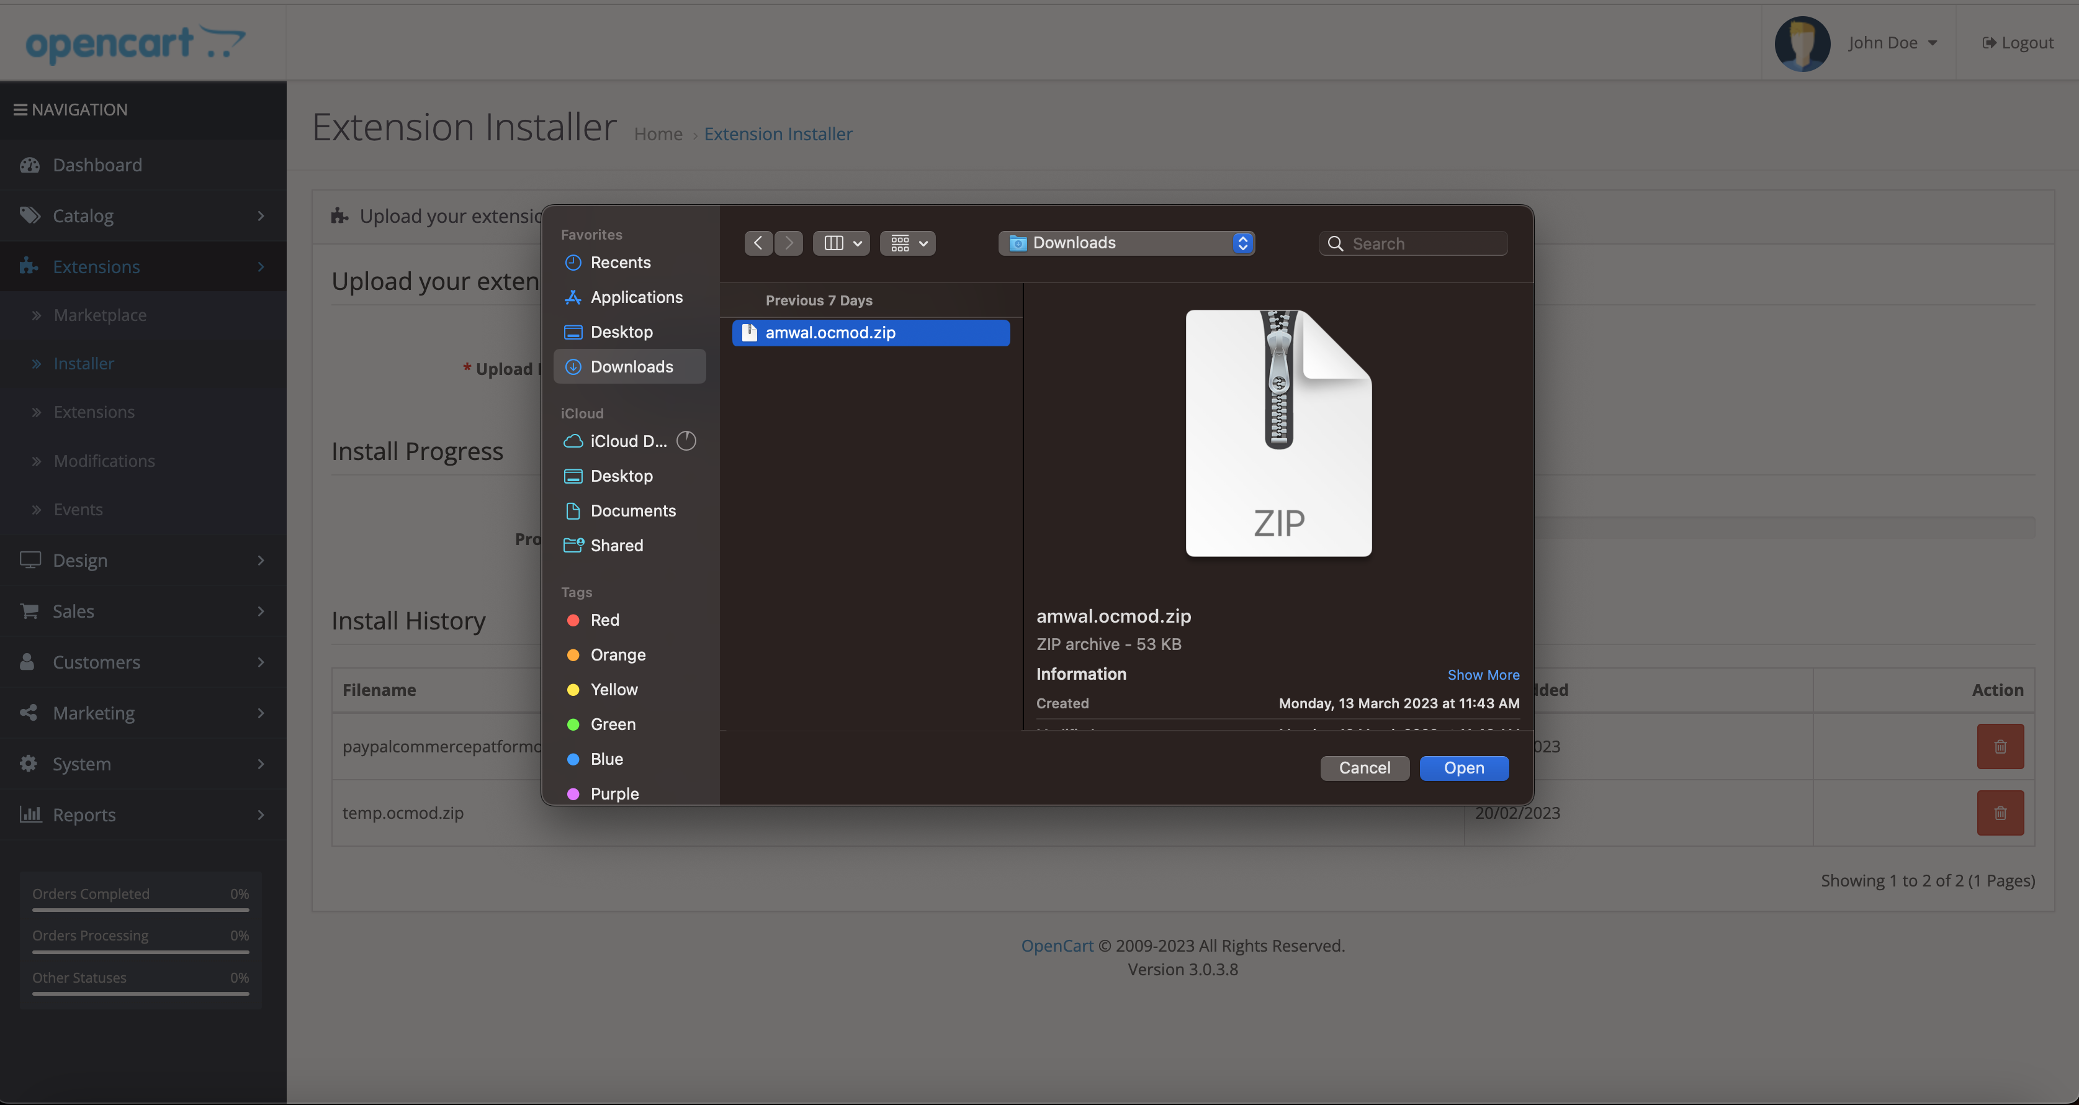Open Extensions submenu item
This screenshot has height=1105, width=2079.
coord(143,412)
